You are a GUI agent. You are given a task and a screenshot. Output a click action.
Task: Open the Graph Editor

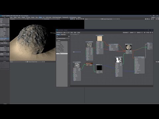[5, 34]
